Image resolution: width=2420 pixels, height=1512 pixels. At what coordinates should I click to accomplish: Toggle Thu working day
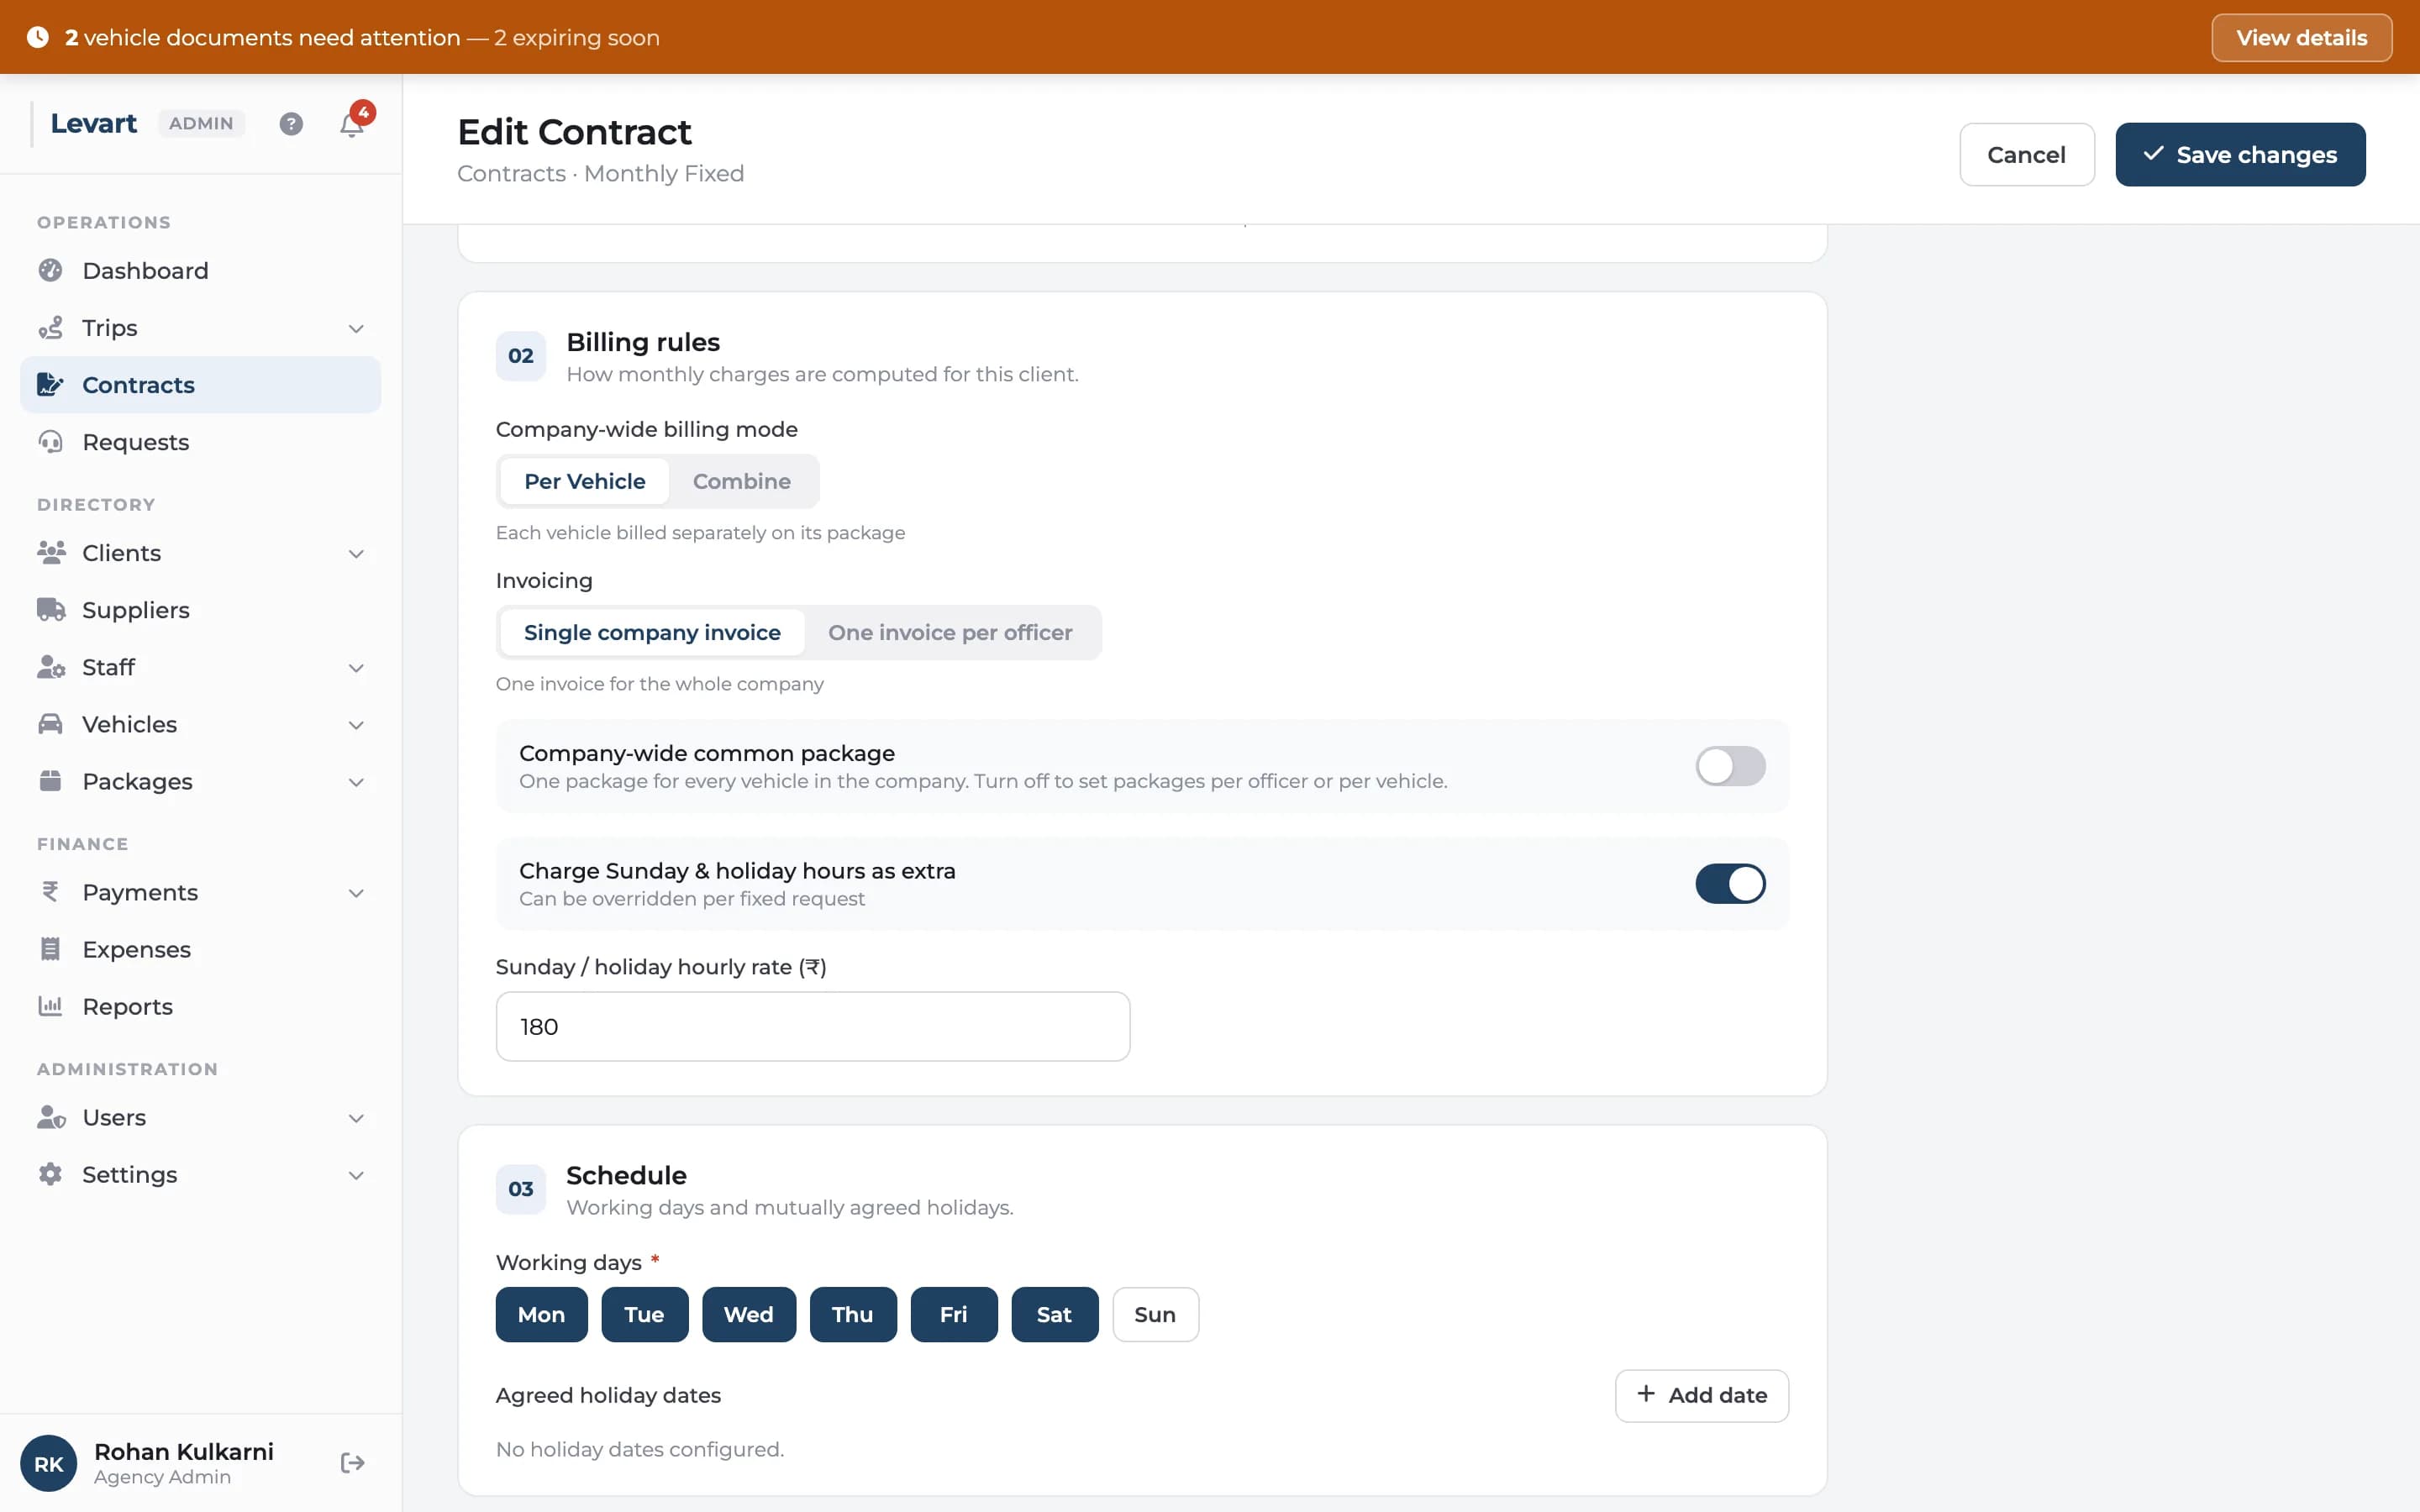853,1314
